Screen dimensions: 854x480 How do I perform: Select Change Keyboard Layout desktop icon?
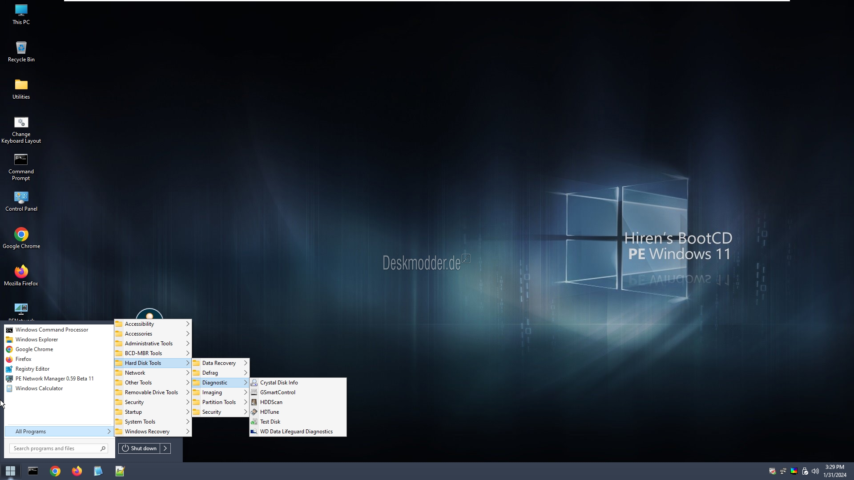click(x=21, y=130)
